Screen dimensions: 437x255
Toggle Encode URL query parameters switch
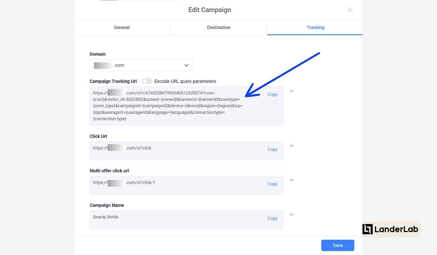tap(147, 81)
